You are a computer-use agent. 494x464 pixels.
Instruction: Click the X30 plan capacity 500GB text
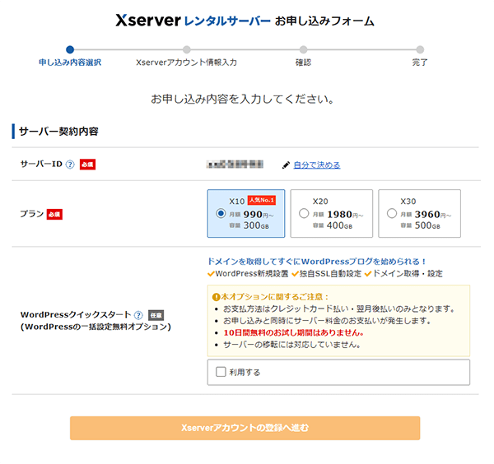(x=427, y=225)
